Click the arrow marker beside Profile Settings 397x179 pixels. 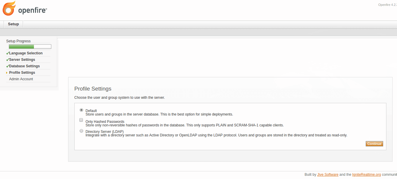[7, 73]
